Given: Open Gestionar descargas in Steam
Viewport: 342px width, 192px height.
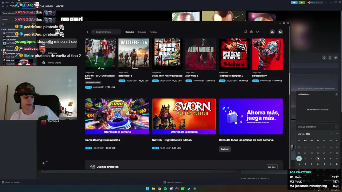Looking at the screenshot, I should (x=173, y=182).
